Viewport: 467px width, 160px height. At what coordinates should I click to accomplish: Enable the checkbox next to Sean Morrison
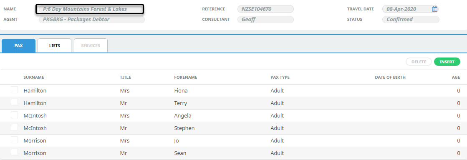14,152
